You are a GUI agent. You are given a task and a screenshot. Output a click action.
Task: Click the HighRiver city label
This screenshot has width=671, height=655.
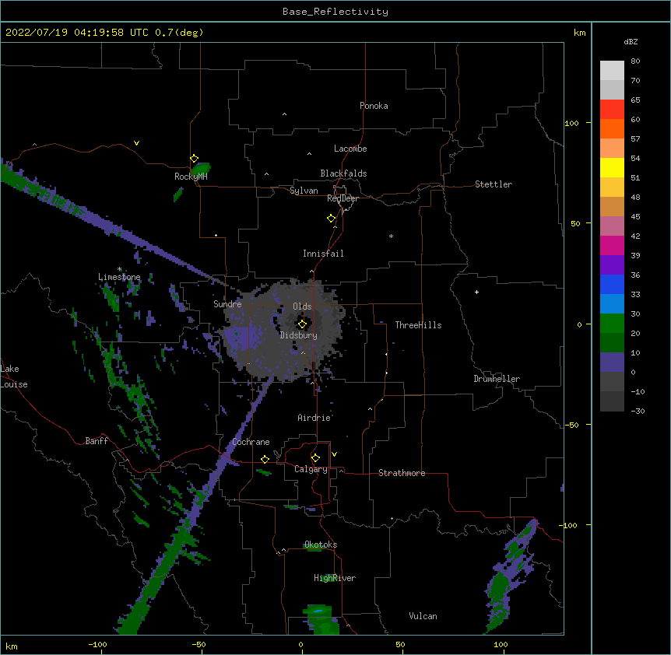pos(335,578)
